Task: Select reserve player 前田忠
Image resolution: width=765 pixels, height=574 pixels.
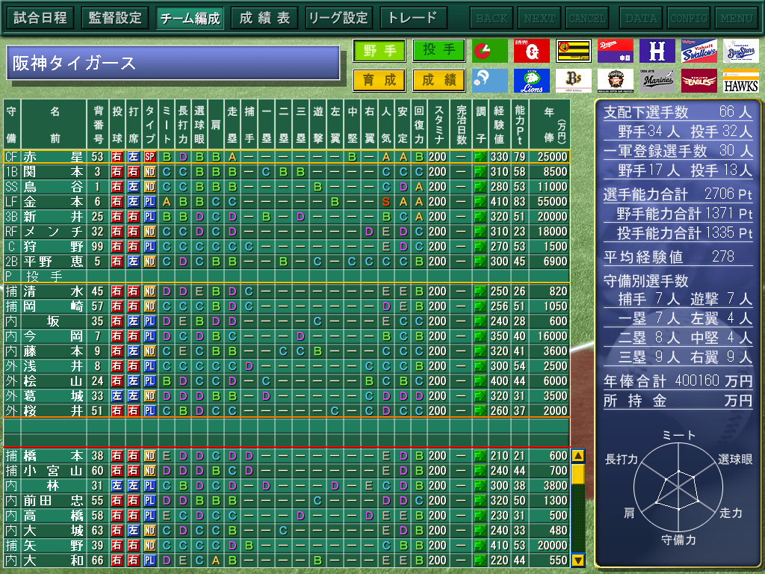Action: pos(287,500)
